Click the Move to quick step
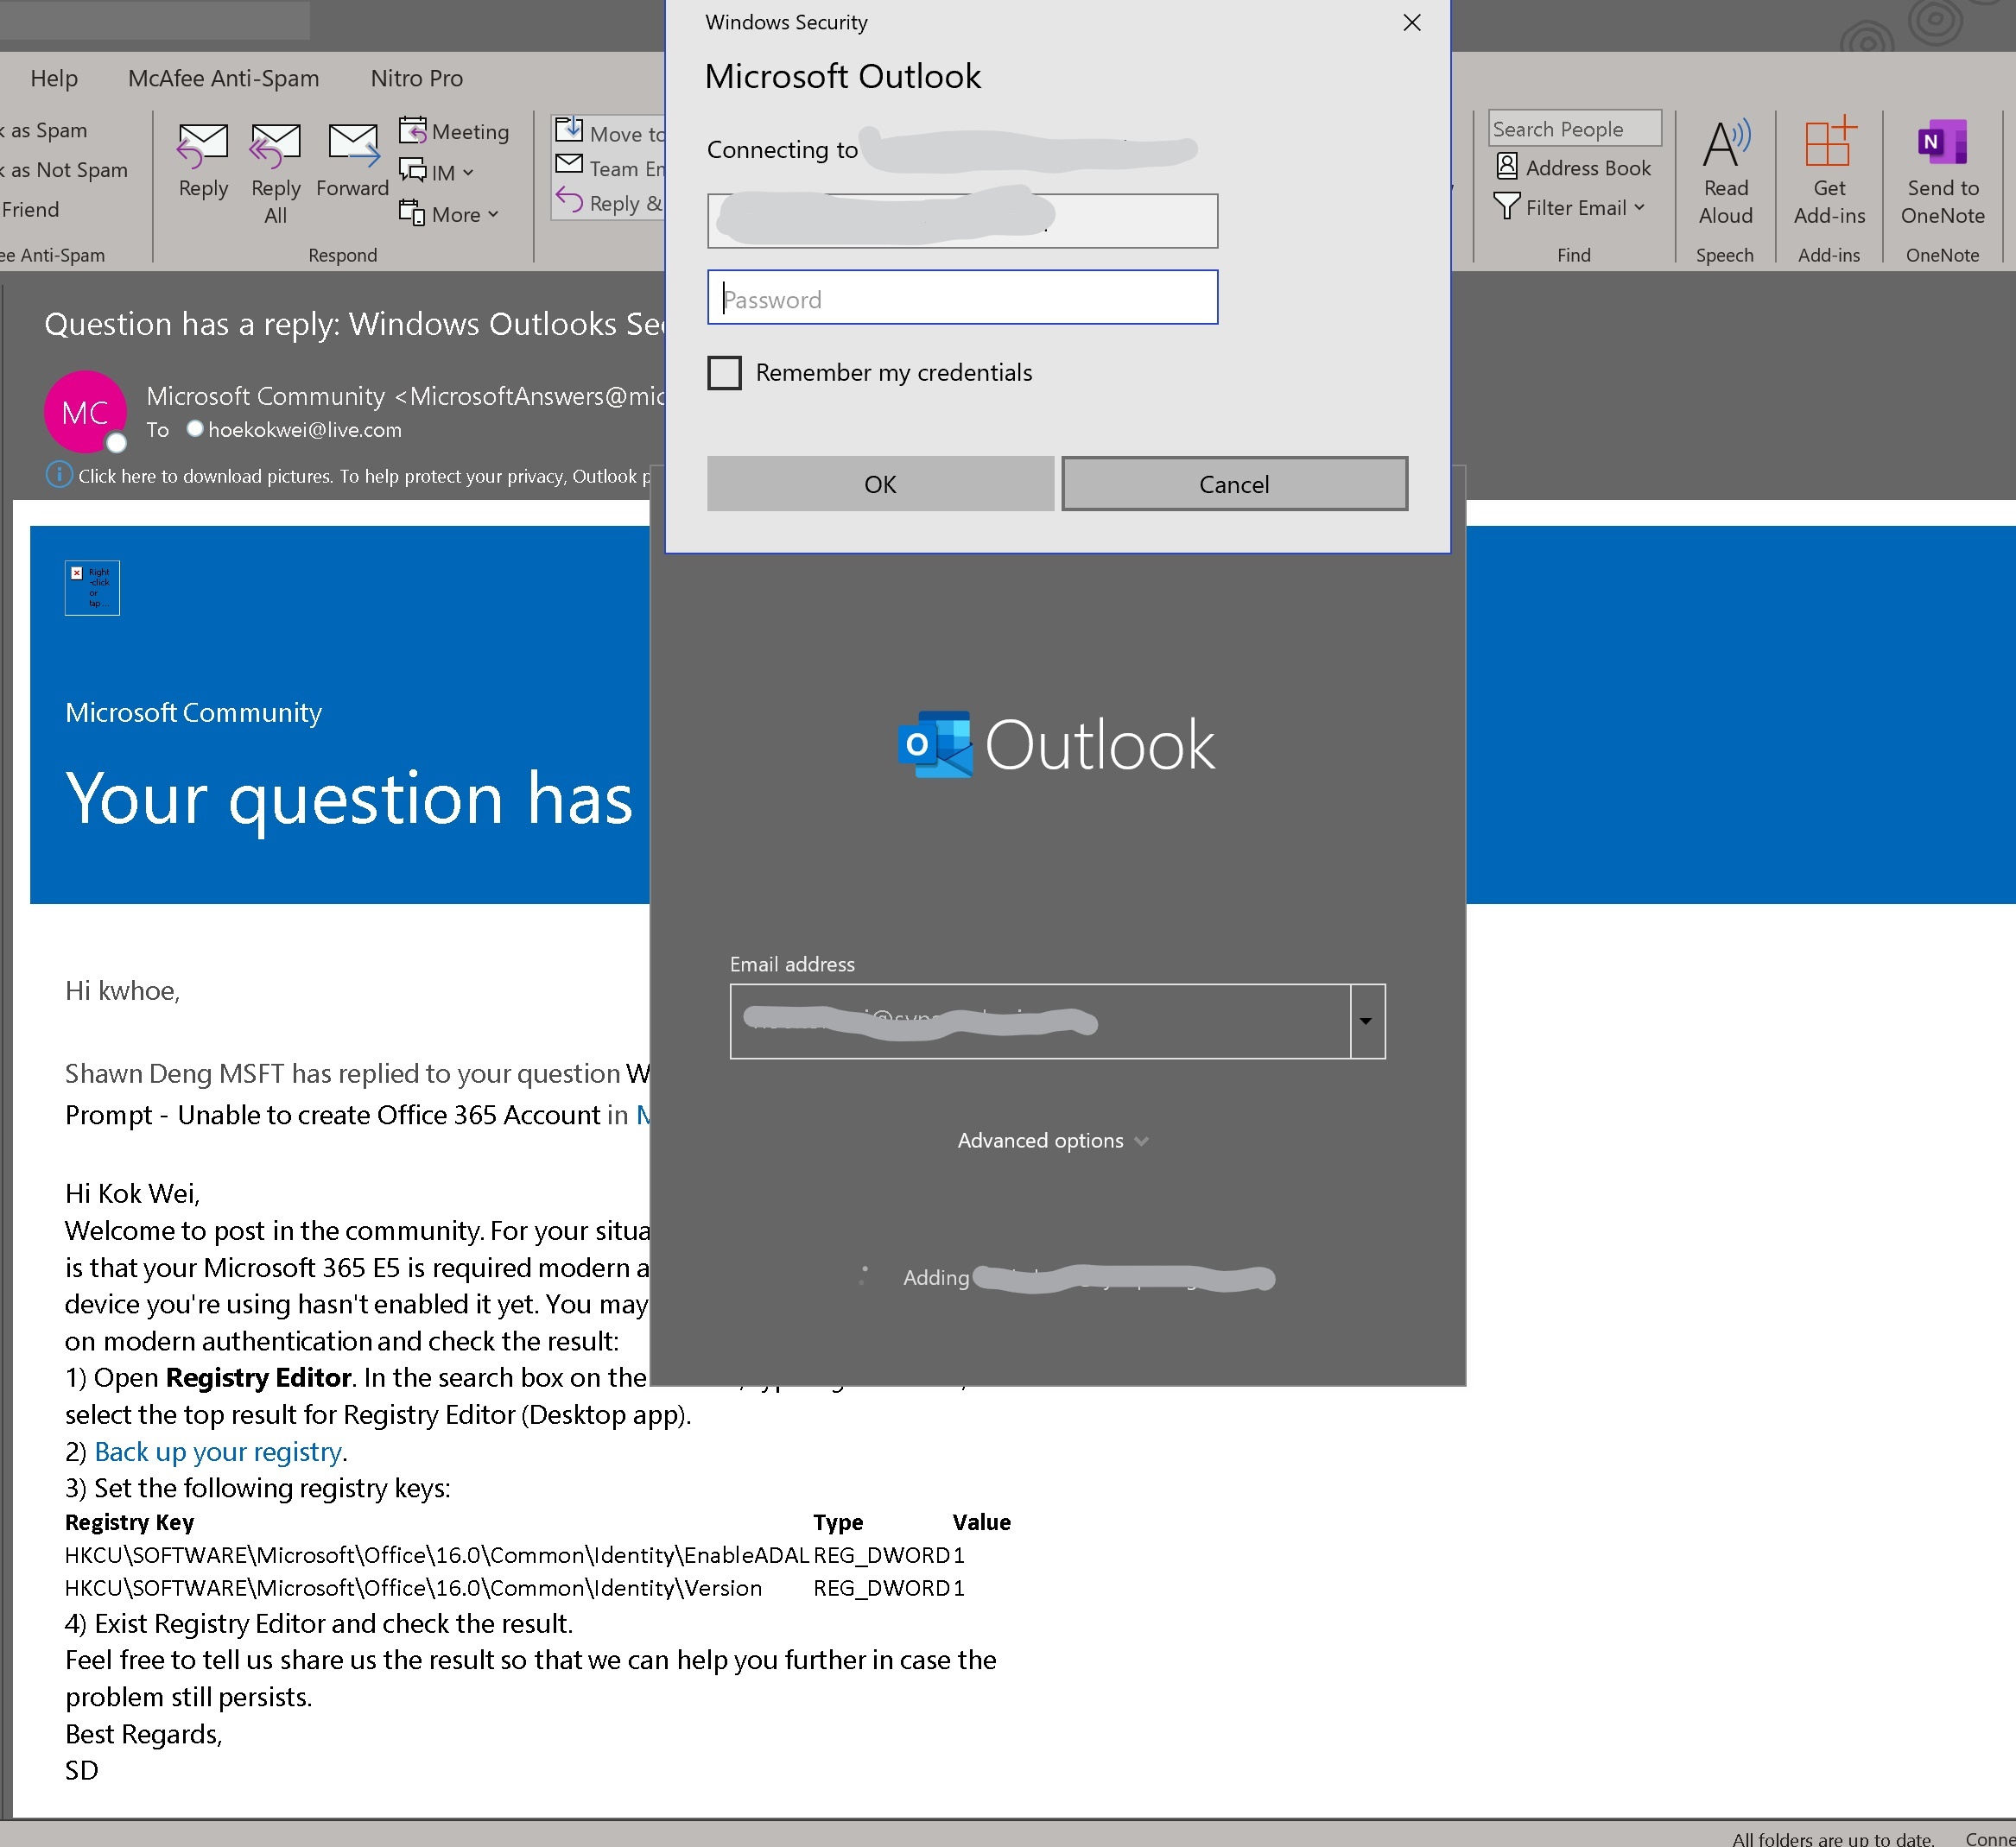The height and width of the screenshot is (1847, 2016). [610, 132]
